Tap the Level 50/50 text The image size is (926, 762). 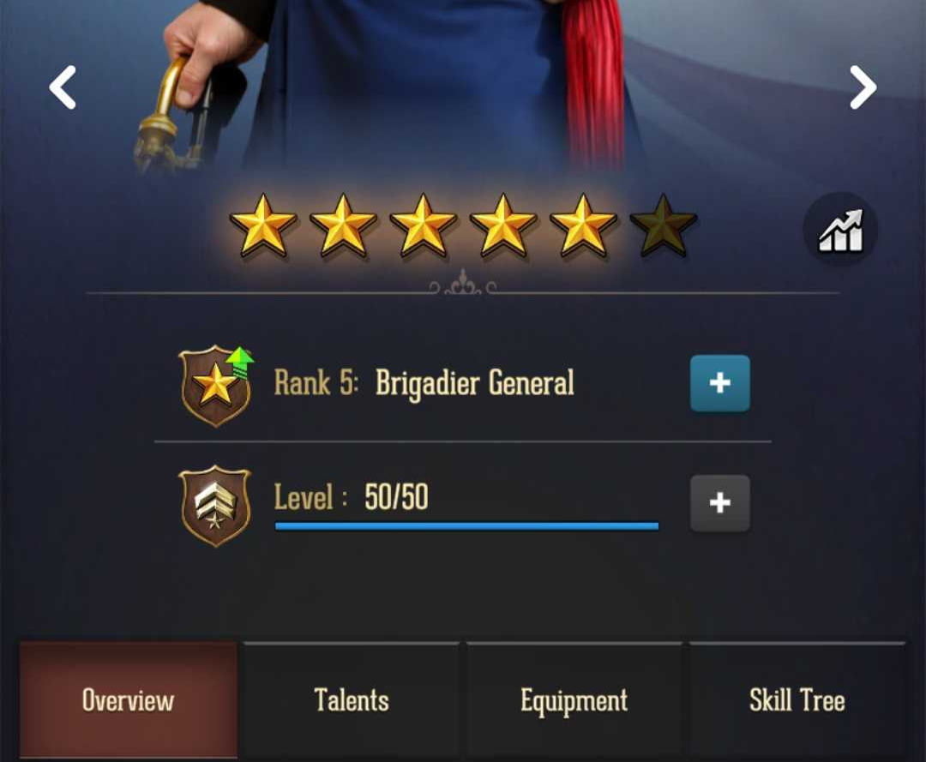click(x=352, y=496)
